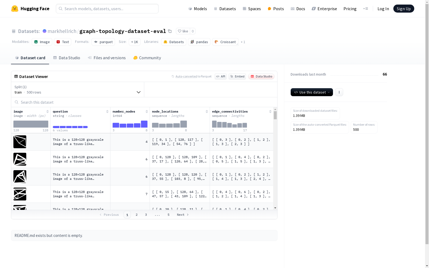The height and width of the screenshot is (268, 429).
Task: Filter by the Text modality tag
Action: [x=63, y=42]
